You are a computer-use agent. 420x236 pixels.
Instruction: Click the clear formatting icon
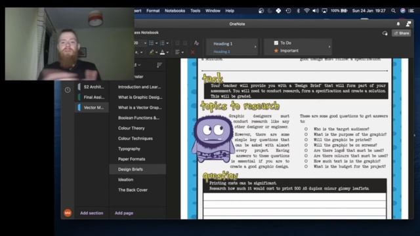196,43
